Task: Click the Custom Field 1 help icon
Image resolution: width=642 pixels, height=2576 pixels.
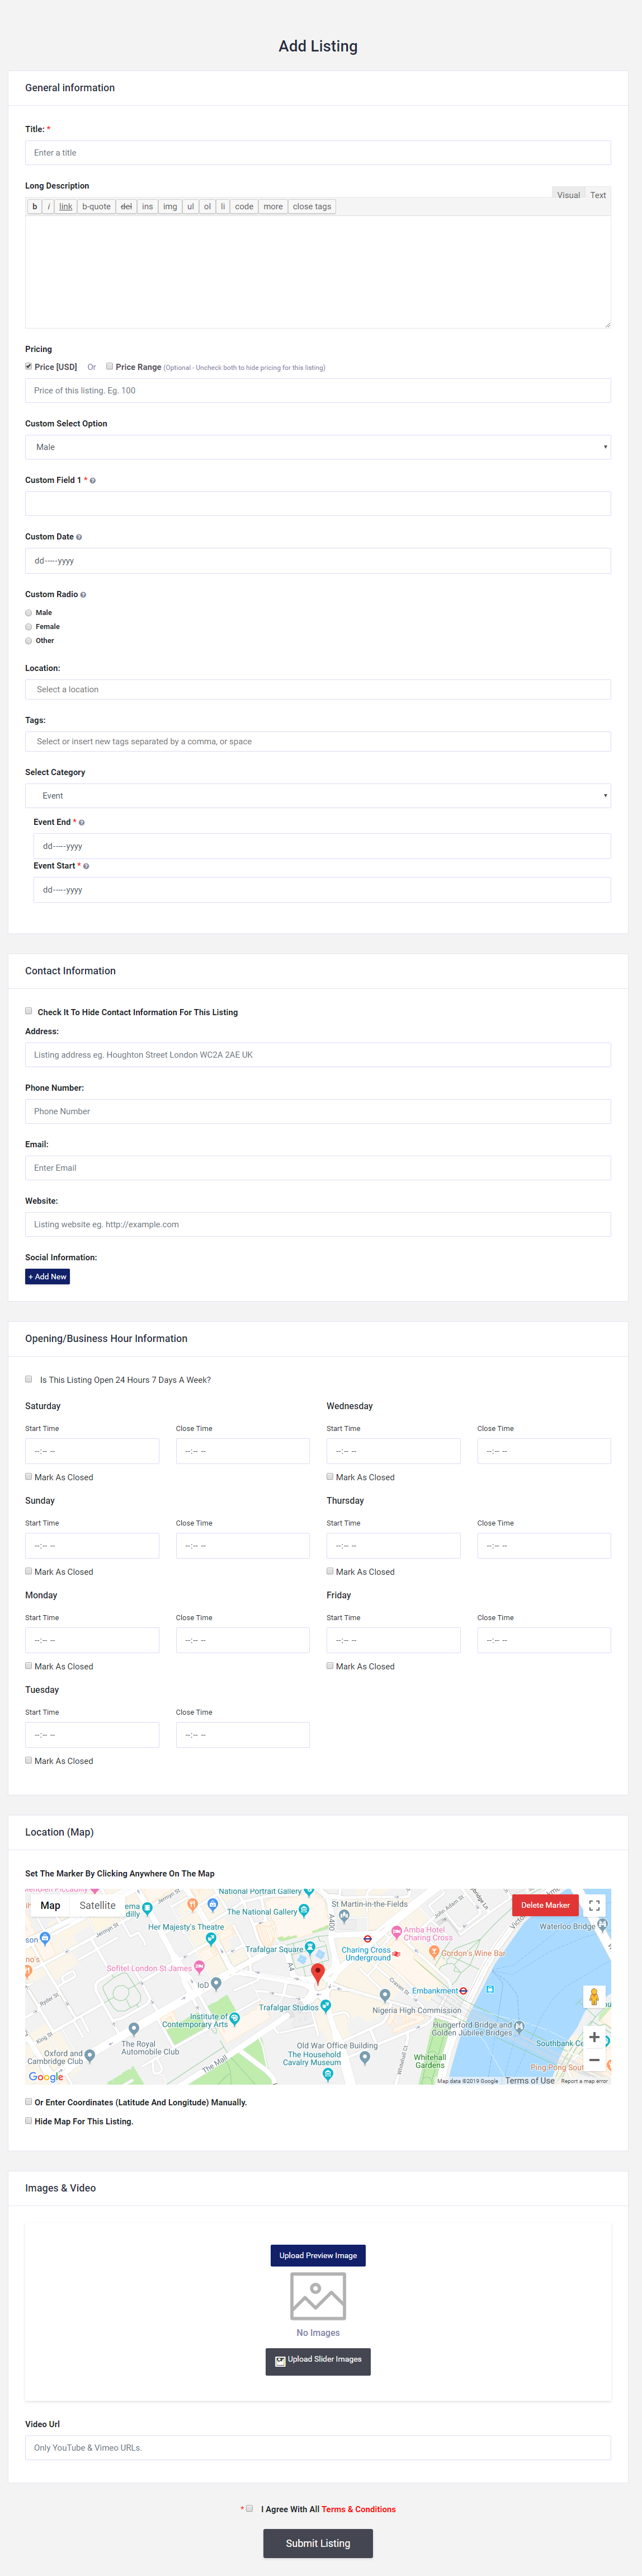Action: (x=93, y=481)
